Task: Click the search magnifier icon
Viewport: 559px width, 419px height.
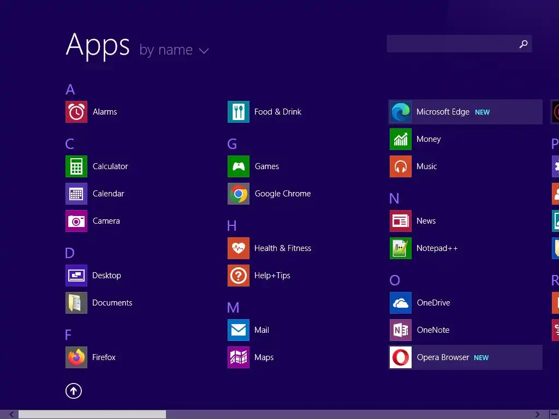Action: (x=524, y=44)
